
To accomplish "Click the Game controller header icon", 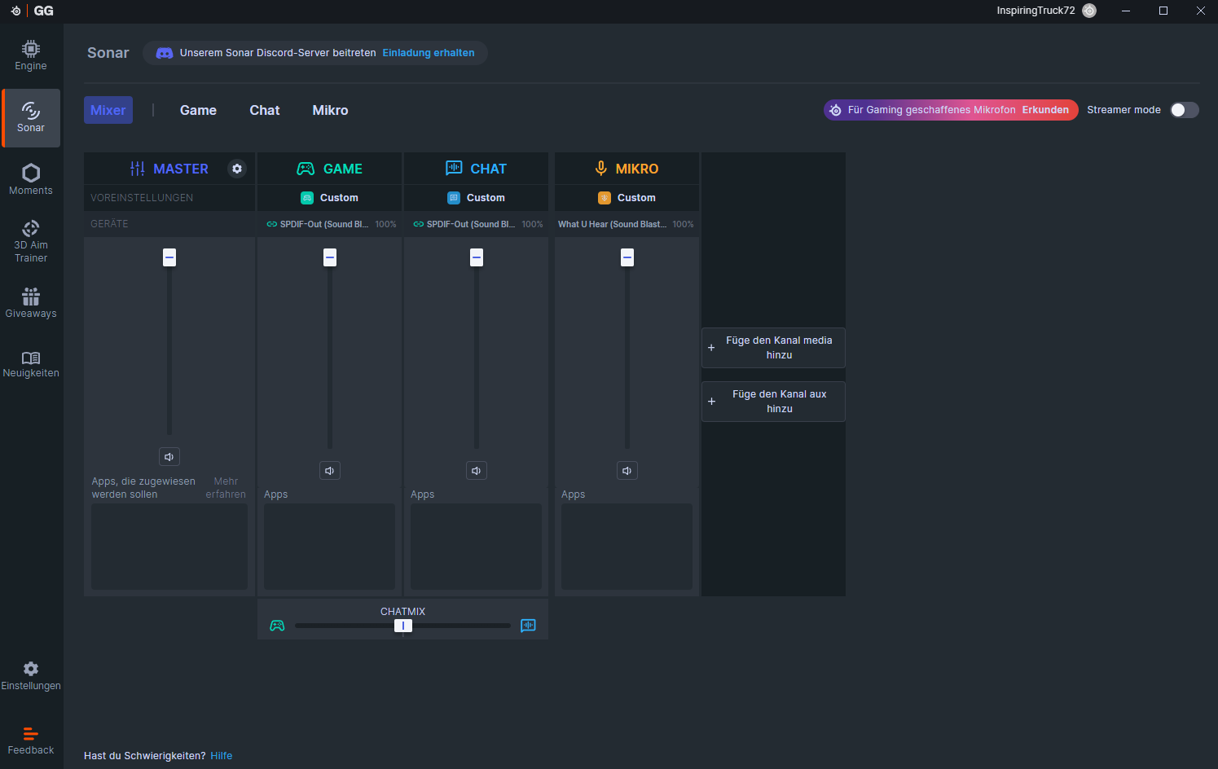I will point(306,169).
